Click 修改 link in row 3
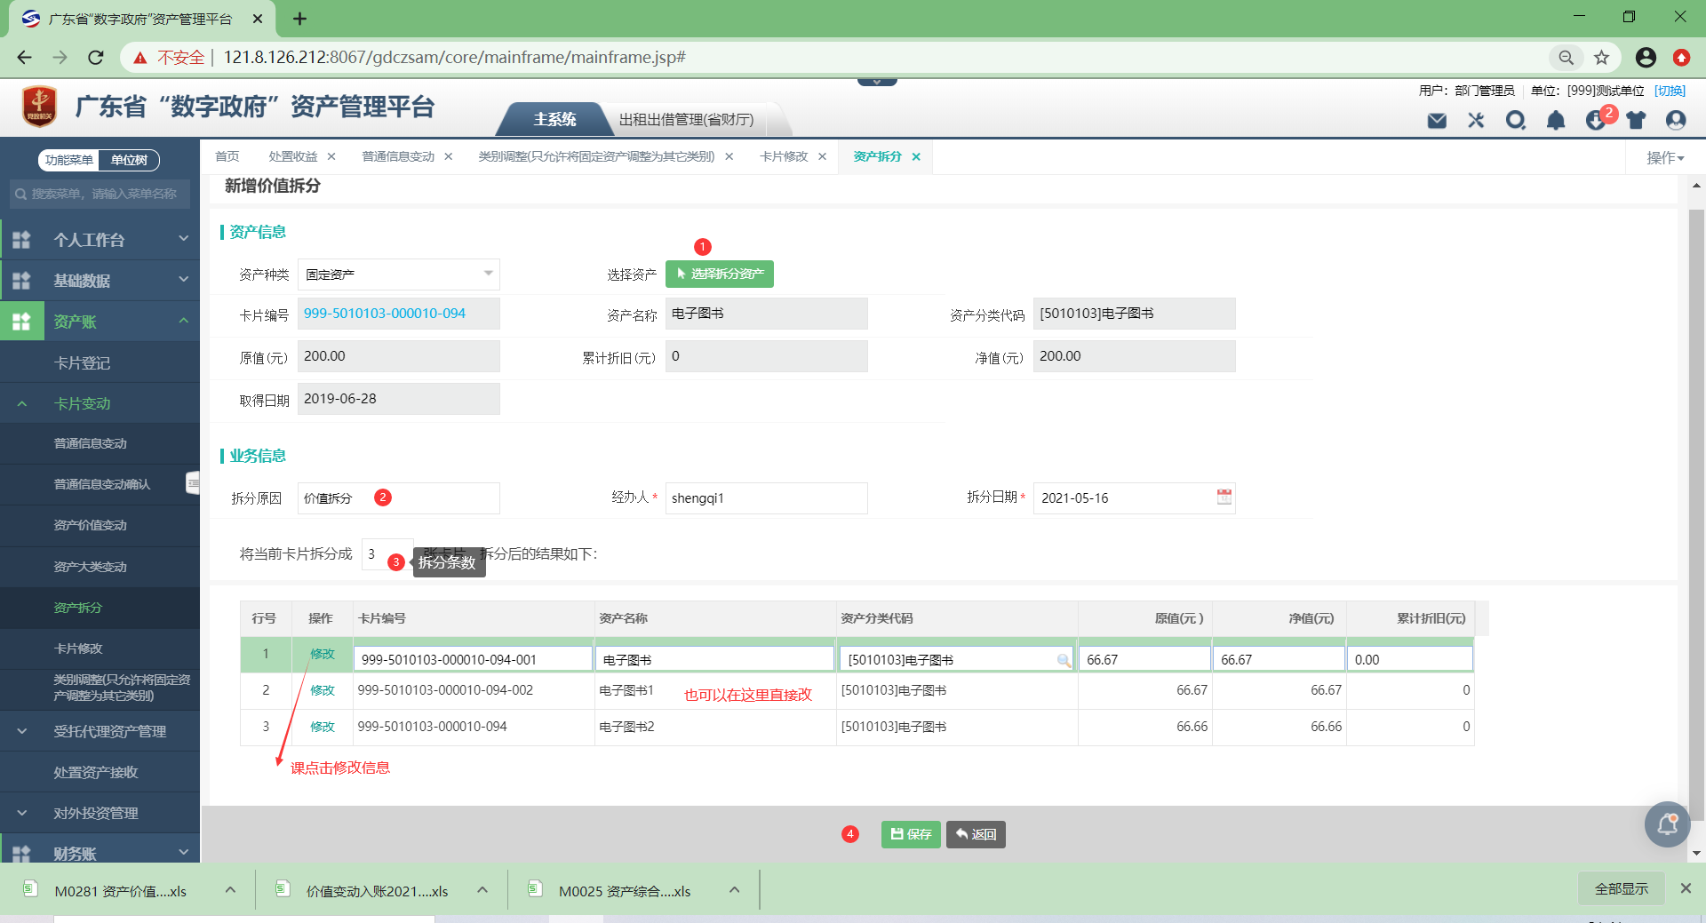Viewport: 1706px width, 923px height. pos(323,727)
